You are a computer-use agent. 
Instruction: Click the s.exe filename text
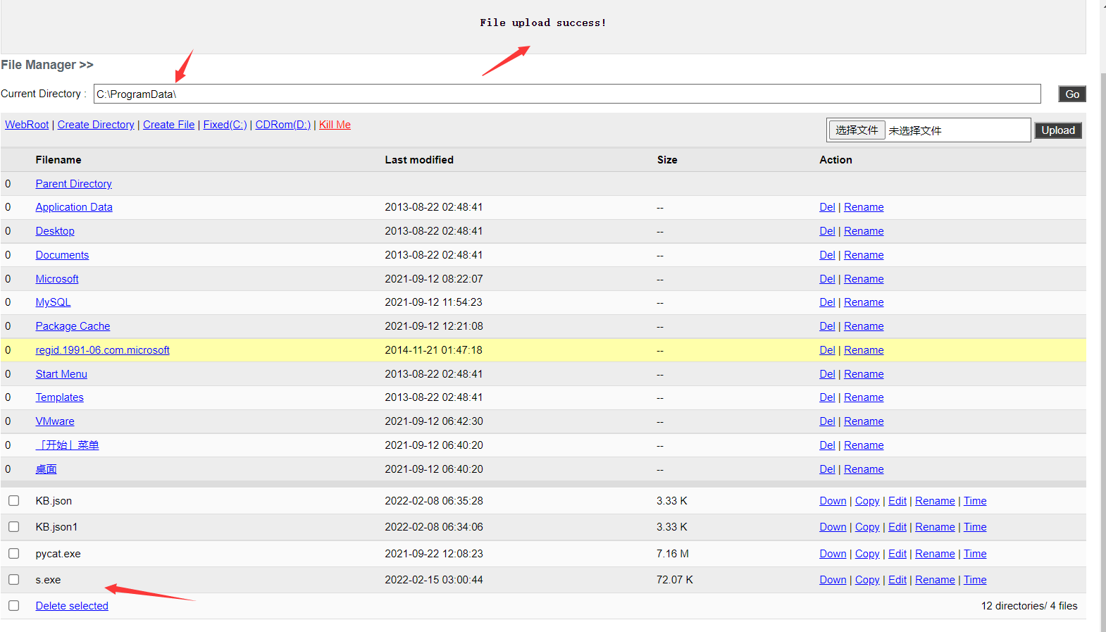pos(48,580)
